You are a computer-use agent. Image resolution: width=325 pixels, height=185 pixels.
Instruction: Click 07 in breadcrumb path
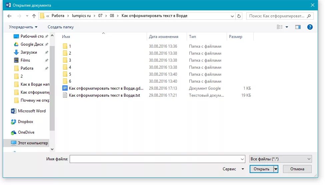pos(100,16)
